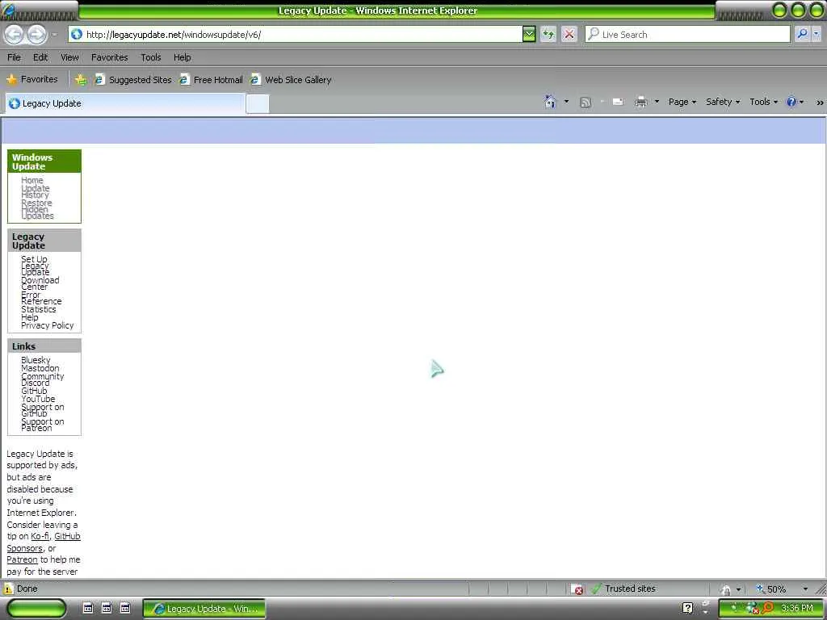Open the Favorites menu
This screenshot has height=620, width=827.
tap(110, 57)
